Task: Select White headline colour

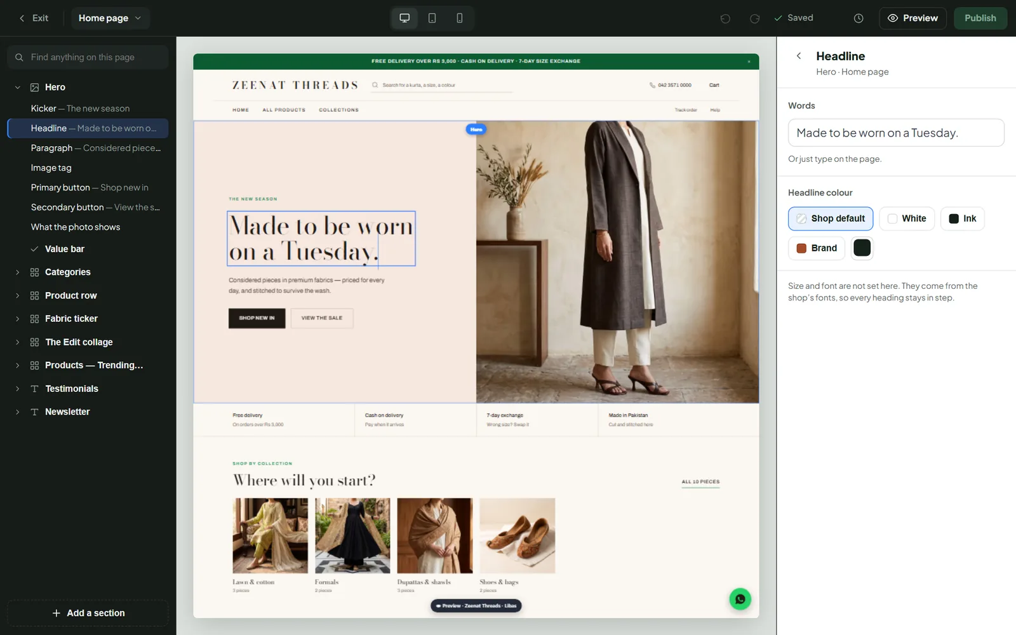Action: click(x=907, y=218)
